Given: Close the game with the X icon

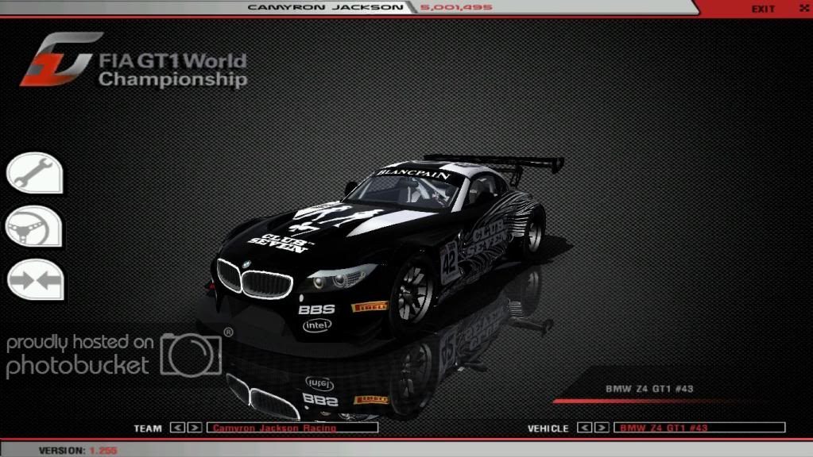Looking at the screenshot, I should pyautogui.click(x=803, y=8).
